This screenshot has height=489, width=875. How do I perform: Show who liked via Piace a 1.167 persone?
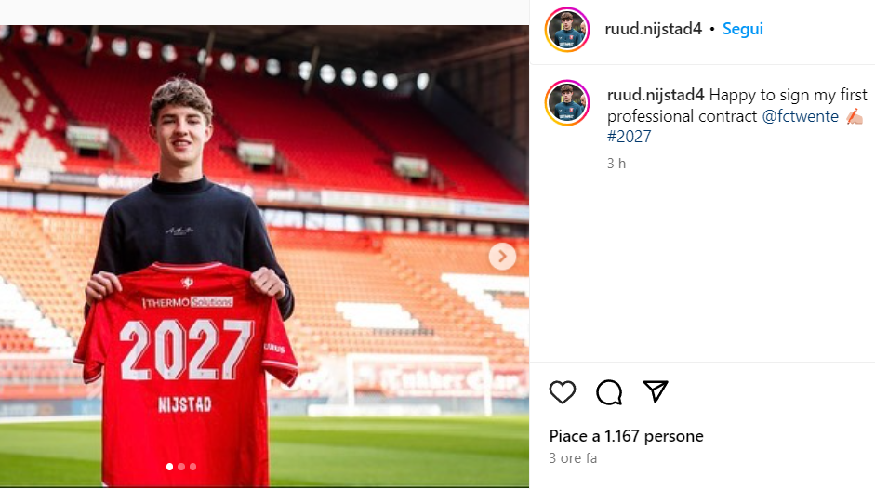click(x=626, y=436)
